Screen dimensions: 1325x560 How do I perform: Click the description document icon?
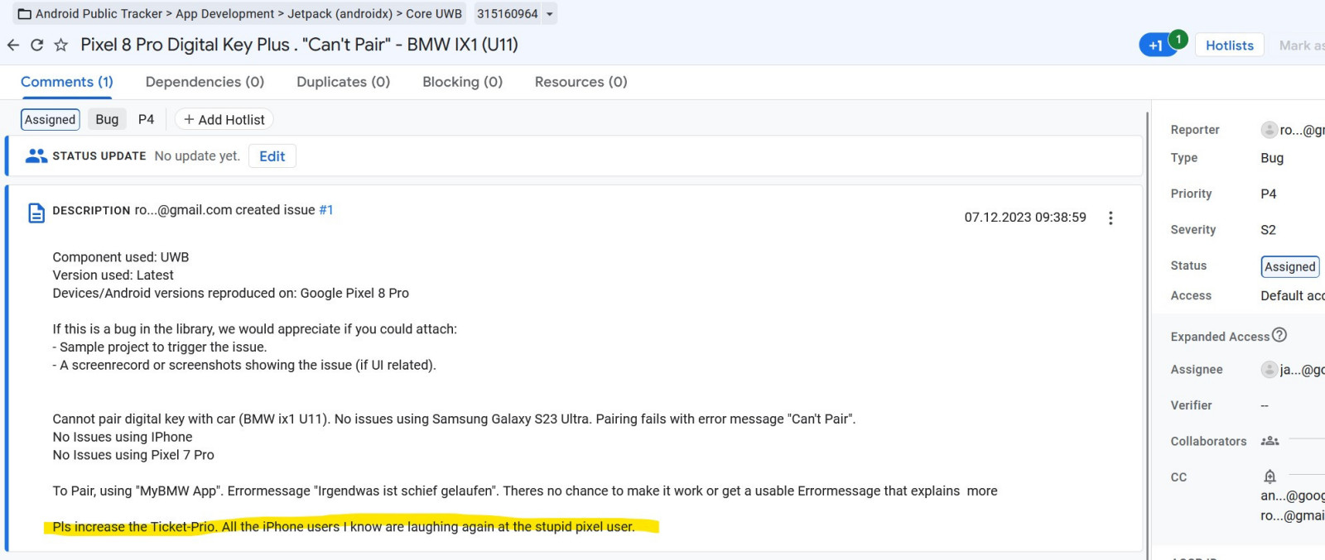point(36,213)
